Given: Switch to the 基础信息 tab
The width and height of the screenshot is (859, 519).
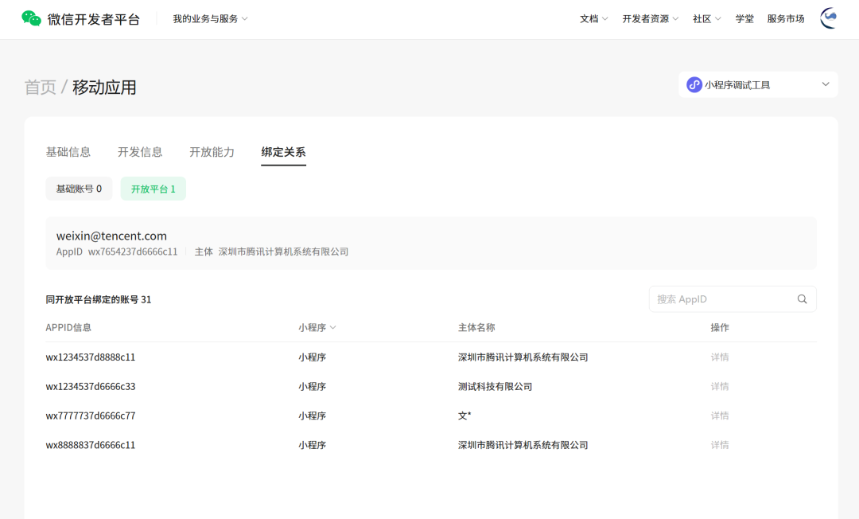Looking at the screenshot, I should (x=68, y=152).
